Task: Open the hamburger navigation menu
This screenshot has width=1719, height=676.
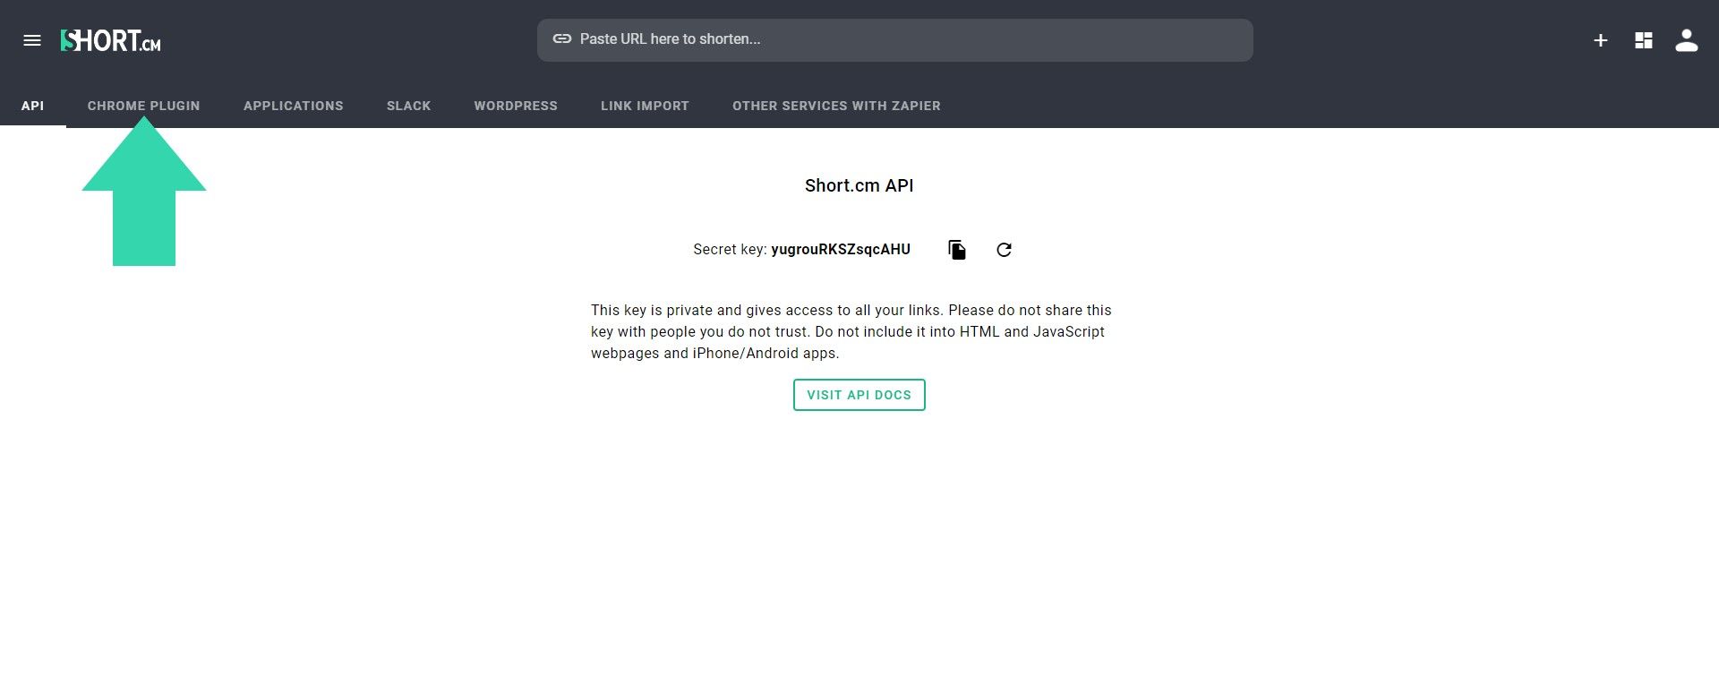Action: point(33,40)
